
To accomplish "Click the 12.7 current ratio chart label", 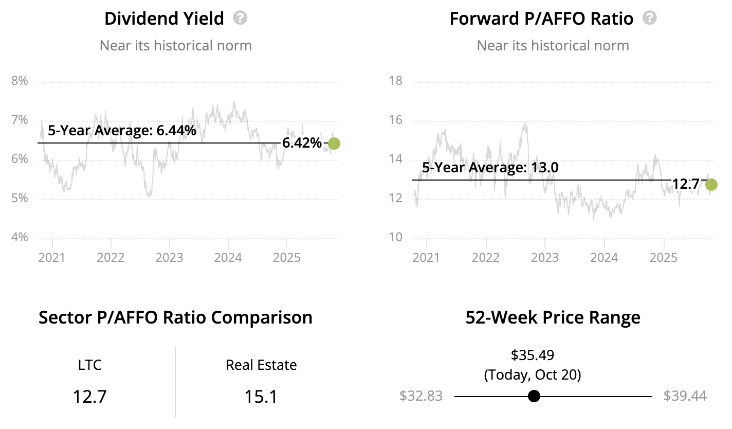I will [x=686, y=184].
